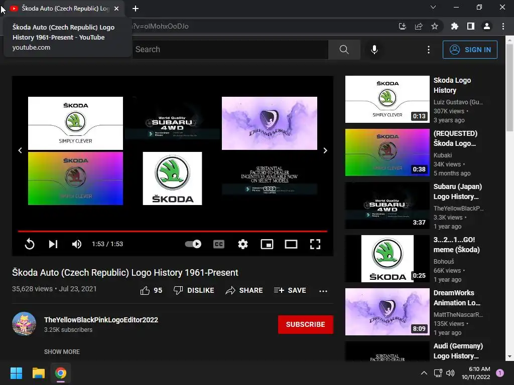This screenshot has height=385, width=514.
Task: Switch to theater mode
Action: click(x=291, y=244)
